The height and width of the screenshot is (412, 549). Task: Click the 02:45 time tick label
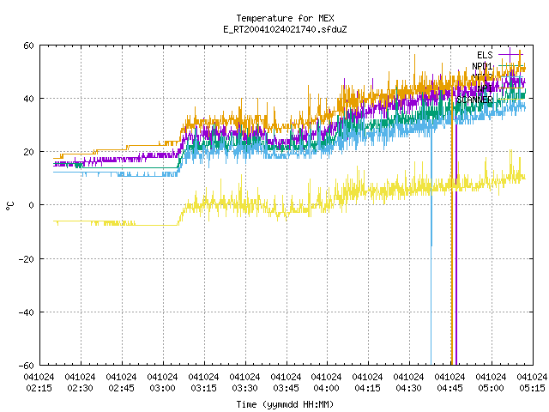pos(121,388)
